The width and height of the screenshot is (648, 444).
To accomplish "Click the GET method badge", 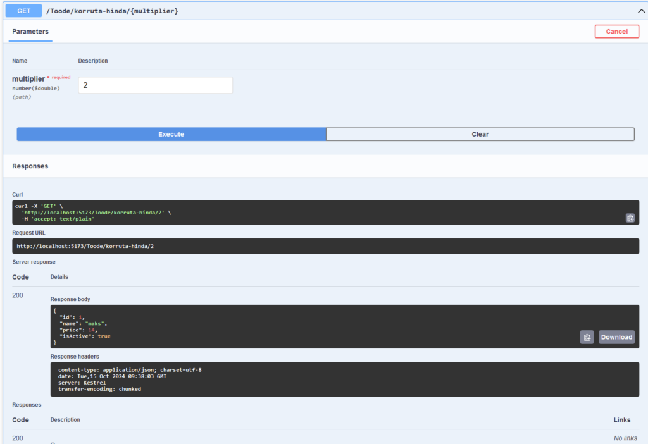I will pyautogui.click(x=23, y=11).
